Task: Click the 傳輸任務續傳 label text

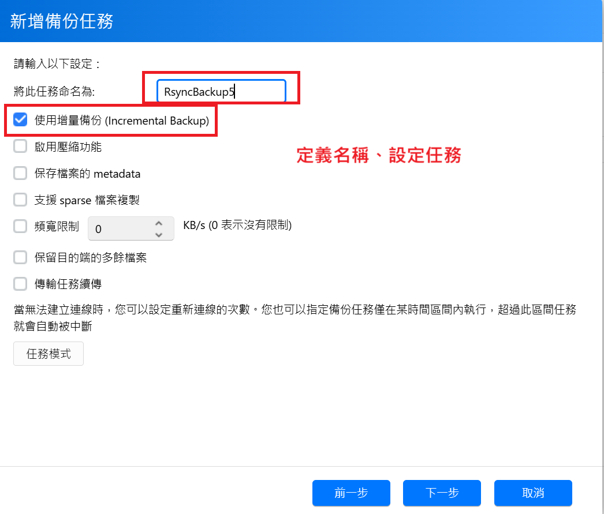Action: click(x=68, y=284)
